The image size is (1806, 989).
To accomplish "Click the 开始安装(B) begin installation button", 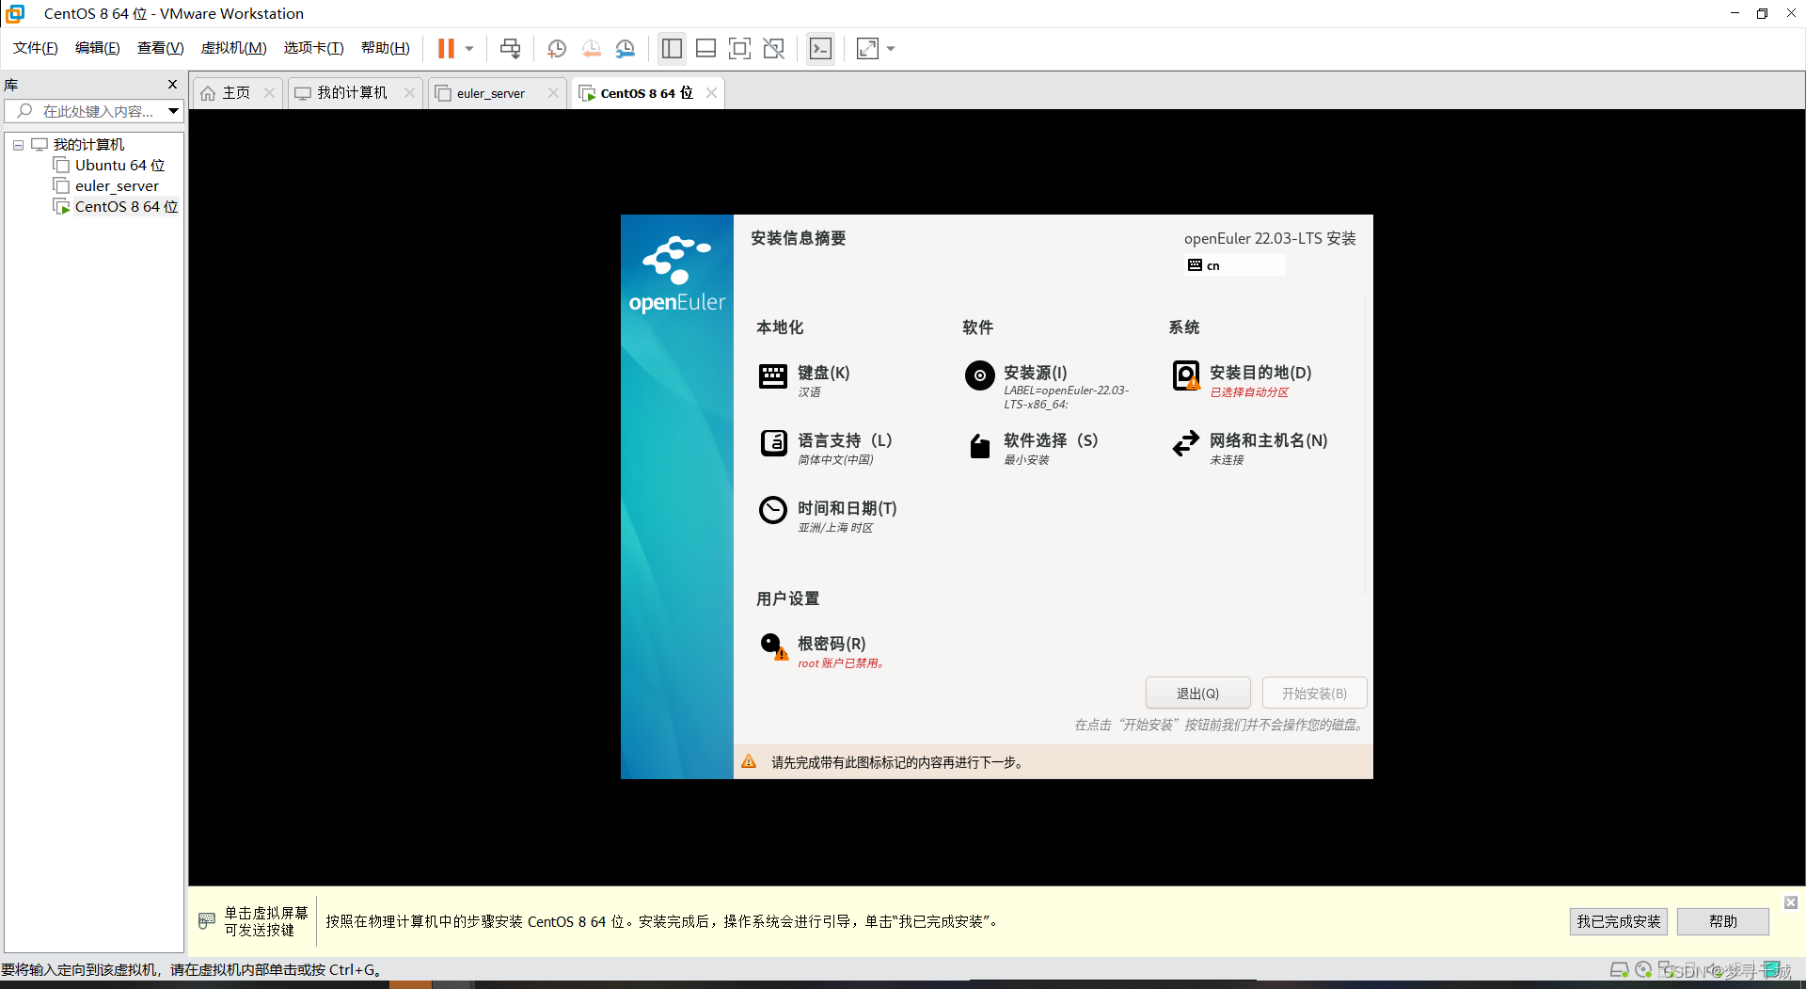I will tap(1314, 694).
